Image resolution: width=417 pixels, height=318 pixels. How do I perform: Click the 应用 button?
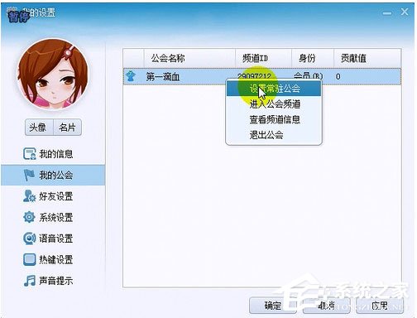(380, 306)
